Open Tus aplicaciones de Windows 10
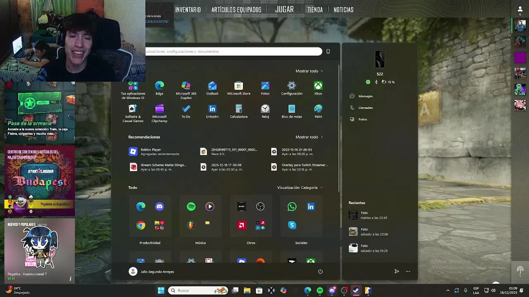This screenshot has height=297, width=529. pos(133,90)
